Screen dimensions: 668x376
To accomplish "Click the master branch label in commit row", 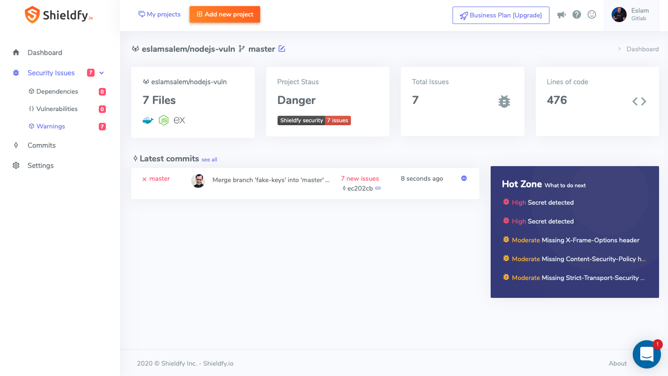I will click(x=159, y=179).
